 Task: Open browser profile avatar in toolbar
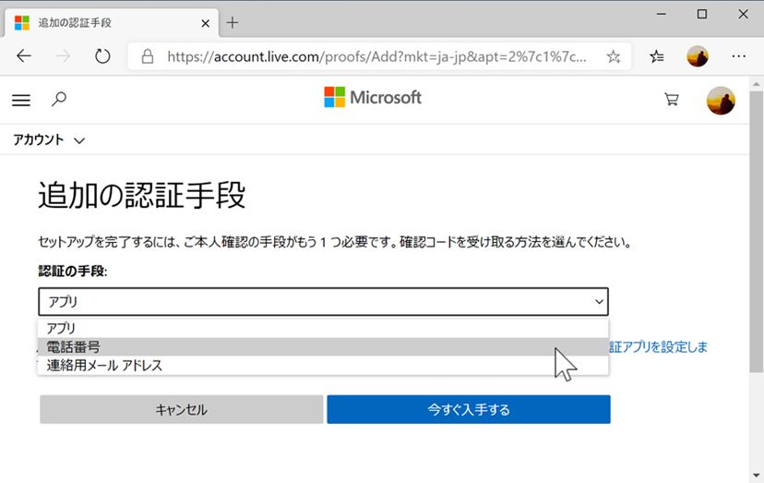click(x=698, y=56)
